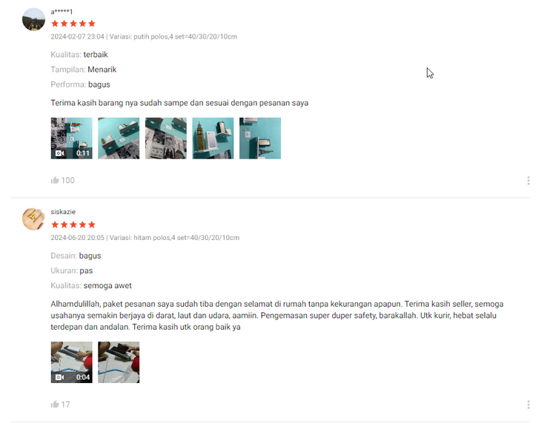Image resolution: width=538 pixels, height=423 pixels.
Task: Click the five-star rating of siskazie
Action: (73, 224)
